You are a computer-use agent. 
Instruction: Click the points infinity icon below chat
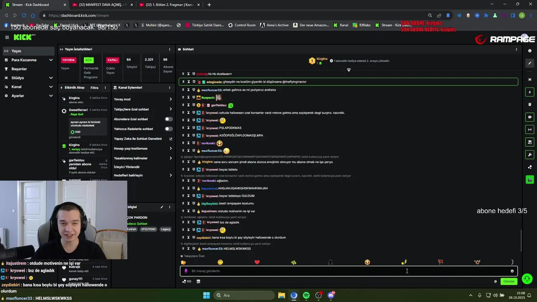coord(187,281)
